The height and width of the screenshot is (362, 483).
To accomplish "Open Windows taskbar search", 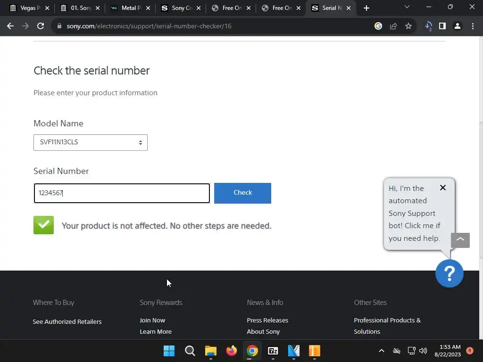I will (190, 351).
